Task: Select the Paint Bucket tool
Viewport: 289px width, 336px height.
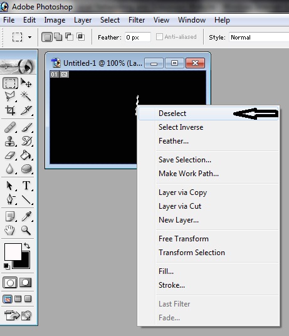Action: point(26,155)
